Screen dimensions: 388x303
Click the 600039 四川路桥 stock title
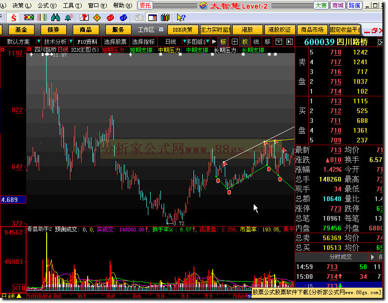(336, 42)
